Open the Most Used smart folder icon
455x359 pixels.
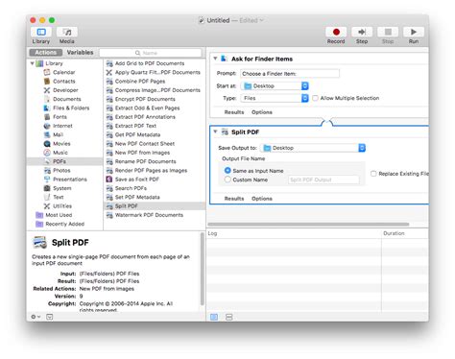point(39,215)
